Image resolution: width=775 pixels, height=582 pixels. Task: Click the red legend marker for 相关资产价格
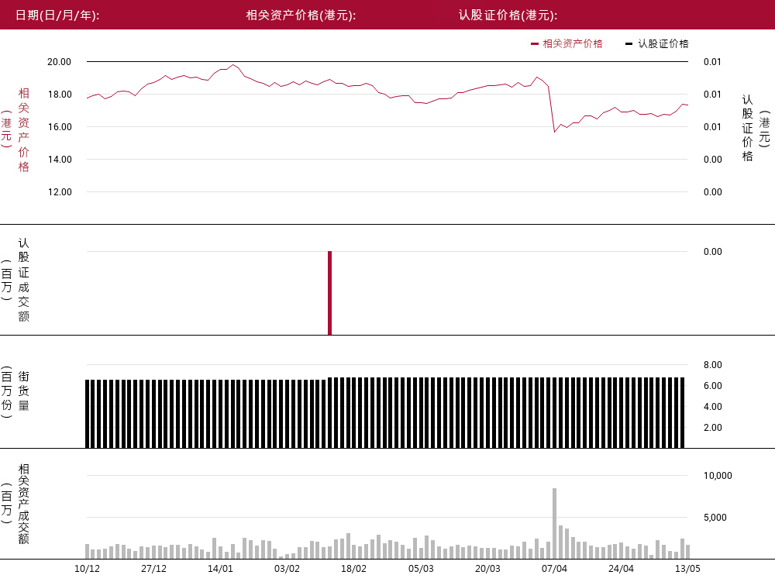(x=534, y=44)
